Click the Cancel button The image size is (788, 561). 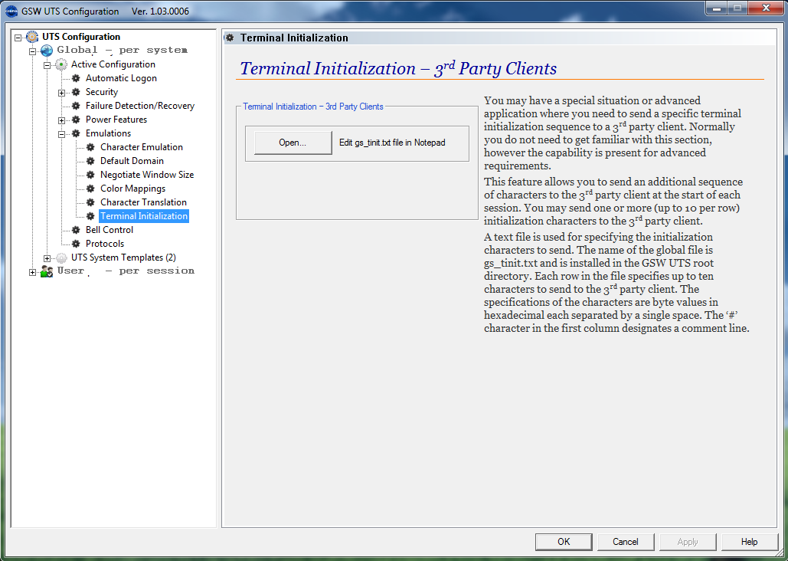pos(626,542)
